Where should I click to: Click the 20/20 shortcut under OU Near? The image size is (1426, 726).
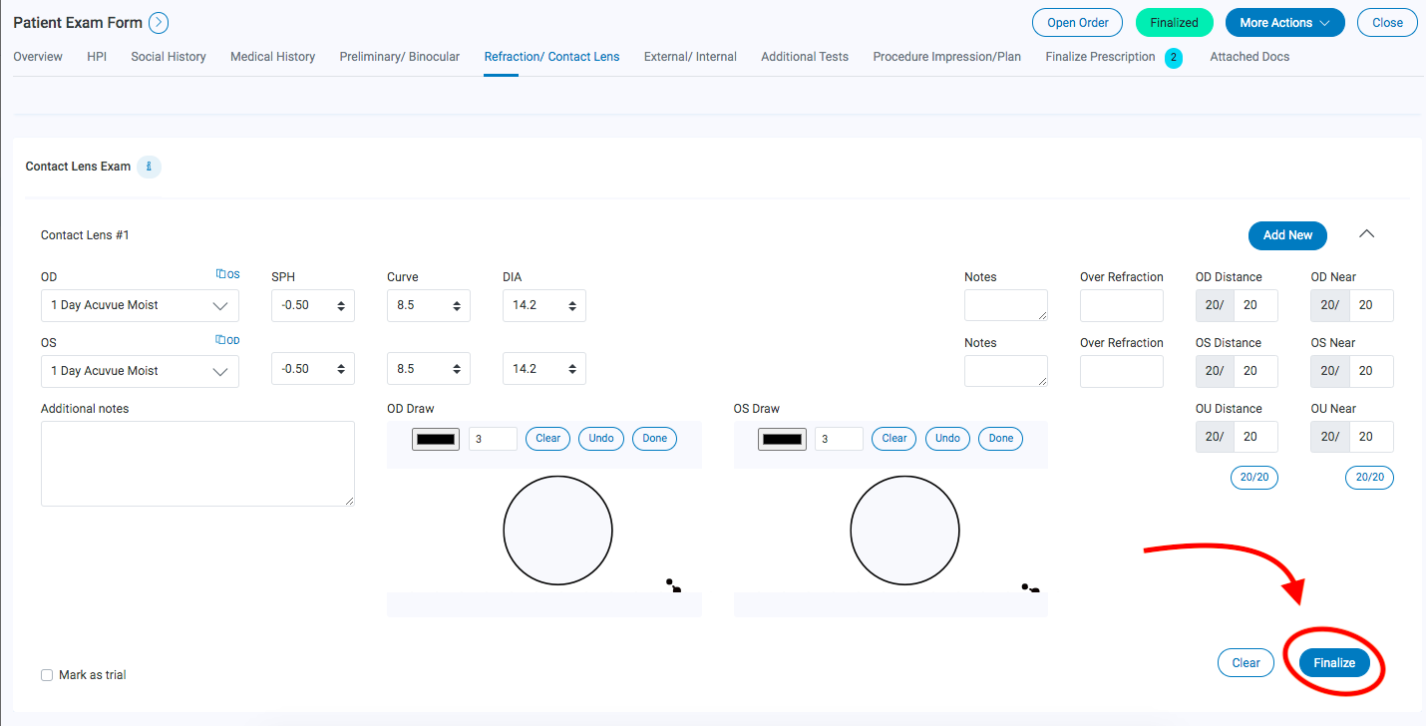[1369, 477]
